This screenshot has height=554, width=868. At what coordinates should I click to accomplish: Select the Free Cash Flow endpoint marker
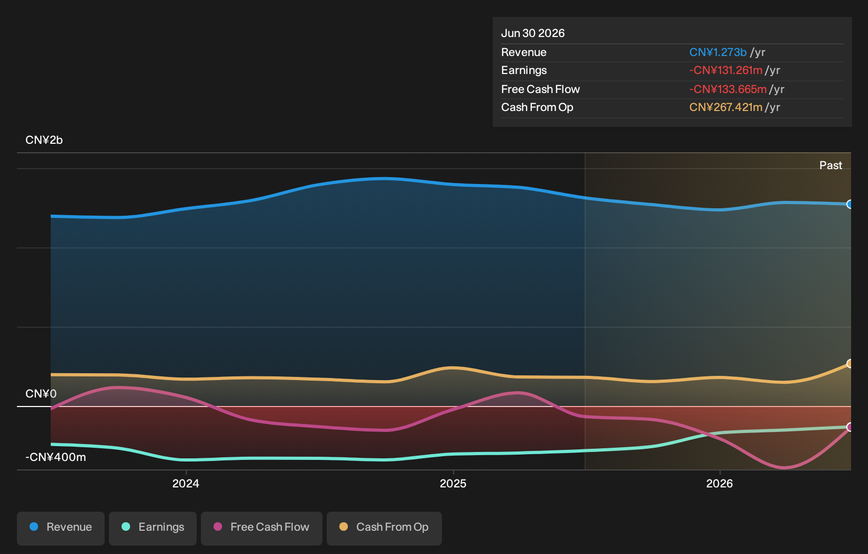tap(850, 427)
